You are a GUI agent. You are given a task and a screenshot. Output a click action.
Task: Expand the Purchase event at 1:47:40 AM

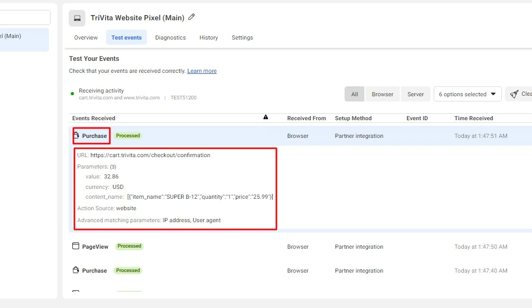point(300,271)
